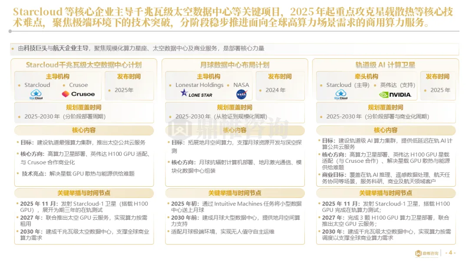Click the bullet 商业目标: 覆盖在轨 AI 推理
469x264 pixels.
click(x=386, y=178)
